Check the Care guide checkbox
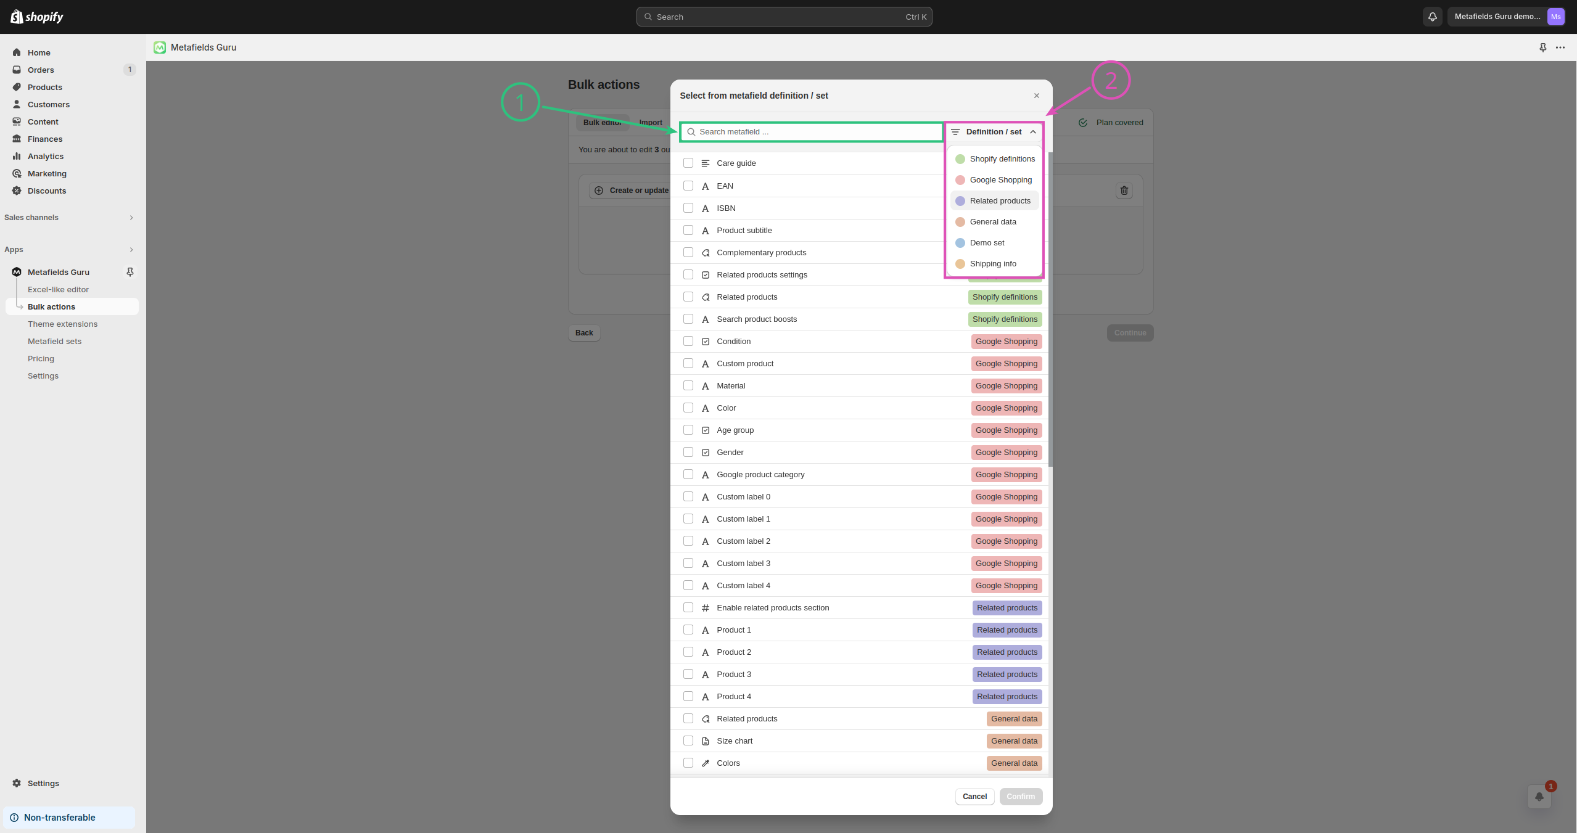1577x833 pixels. 688,163
